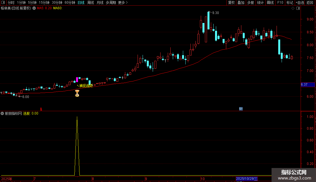
Task: Select the 日线 daily chart tab
Action: (81, 3)
